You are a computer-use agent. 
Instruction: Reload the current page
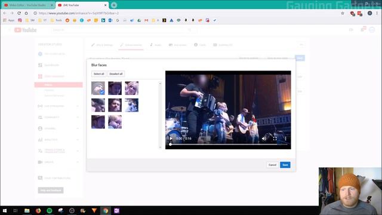19,13
